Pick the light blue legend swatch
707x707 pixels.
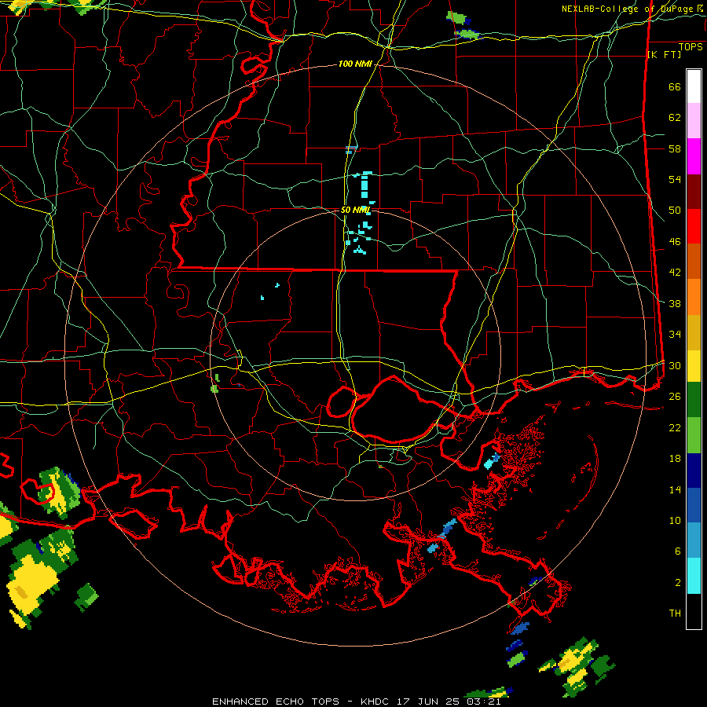[x=694, y=540]
